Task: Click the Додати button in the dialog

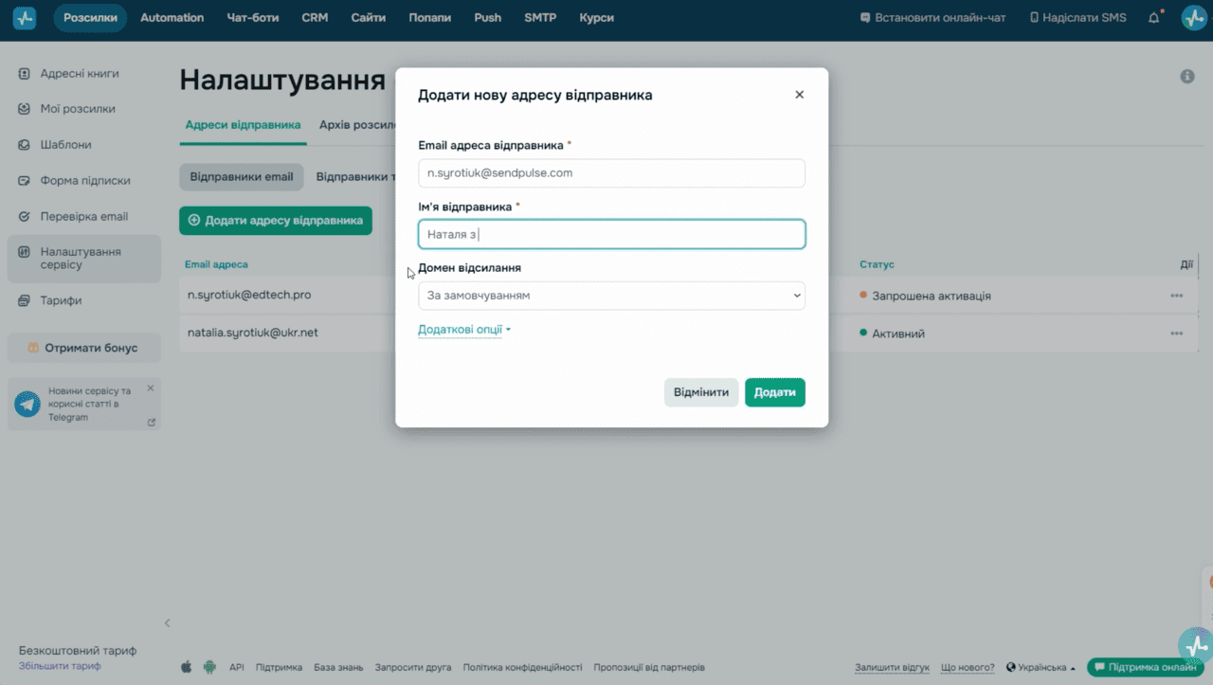Action: [x=775, y=392]
